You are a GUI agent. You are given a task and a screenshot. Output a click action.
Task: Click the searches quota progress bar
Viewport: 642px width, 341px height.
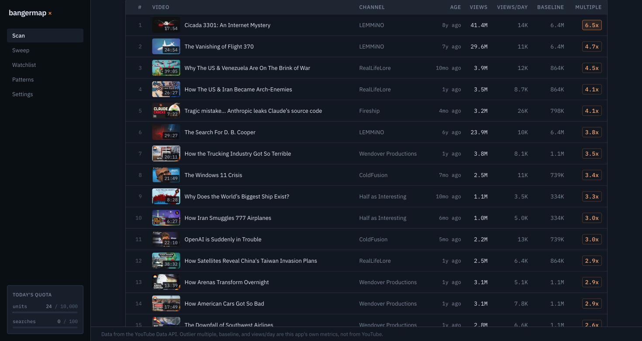click(x=45, y=327)
